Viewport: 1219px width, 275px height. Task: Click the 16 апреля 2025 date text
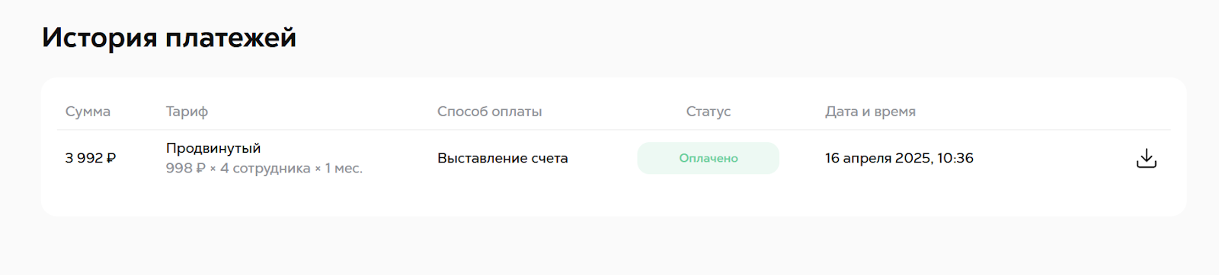(878, 158)
